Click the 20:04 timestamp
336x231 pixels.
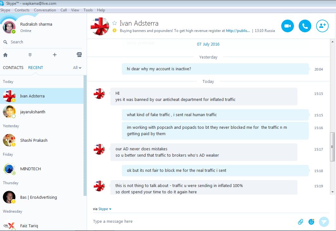318,69
